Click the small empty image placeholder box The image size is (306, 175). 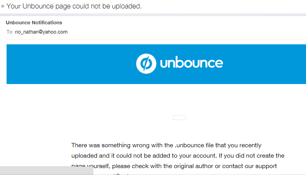click(179, 118)
